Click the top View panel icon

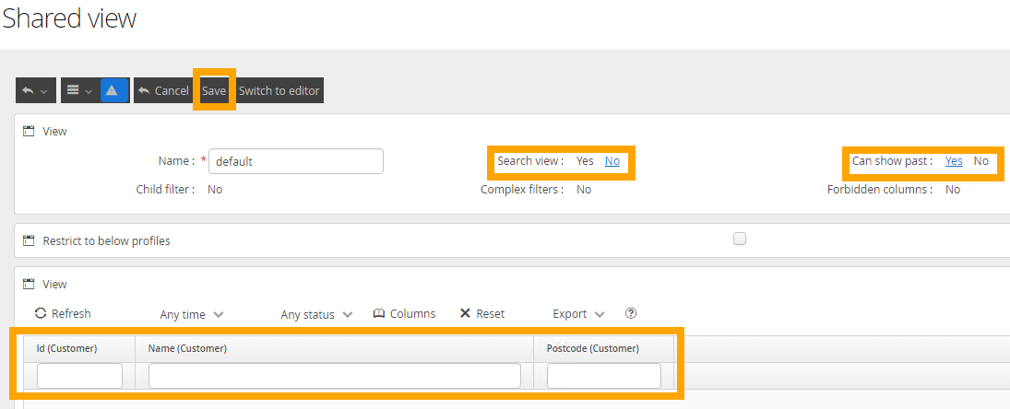point(29,131)
